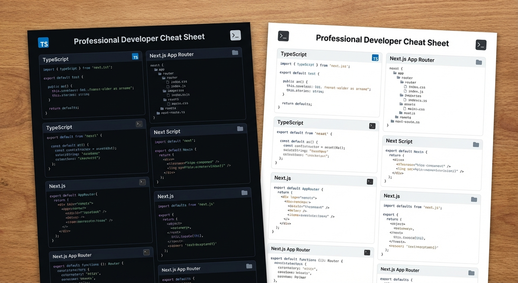Click the TS badge in the dark sheet's first TypeScript card
This screenshot has height=283, width=518.
click(x=135, y=57)
